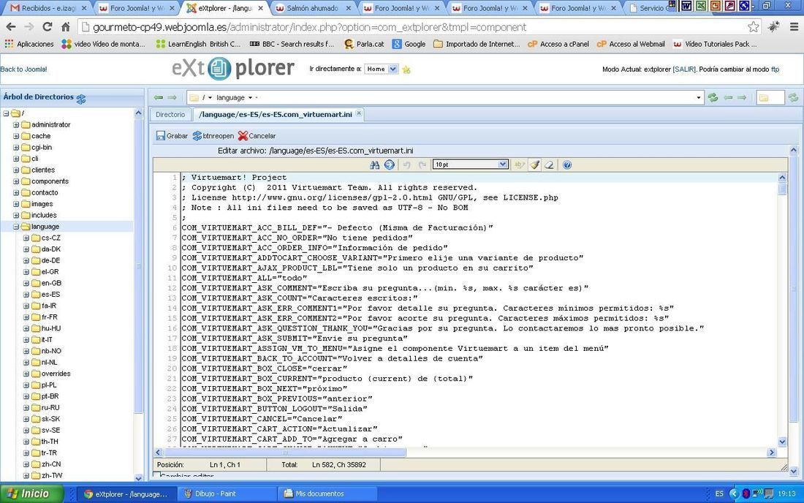Expand the administrator folder node
Viewport: 804px width, 503px height.
pos(16,124)
